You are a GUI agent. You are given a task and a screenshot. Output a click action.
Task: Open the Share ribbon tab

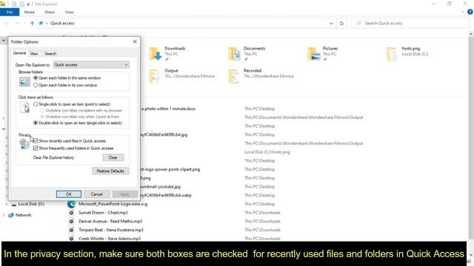pyautogui.click(x=50, y=12)
